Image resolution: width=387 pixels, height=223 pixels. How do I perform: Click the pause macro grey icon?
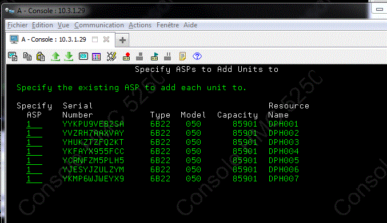pos(167,56)
